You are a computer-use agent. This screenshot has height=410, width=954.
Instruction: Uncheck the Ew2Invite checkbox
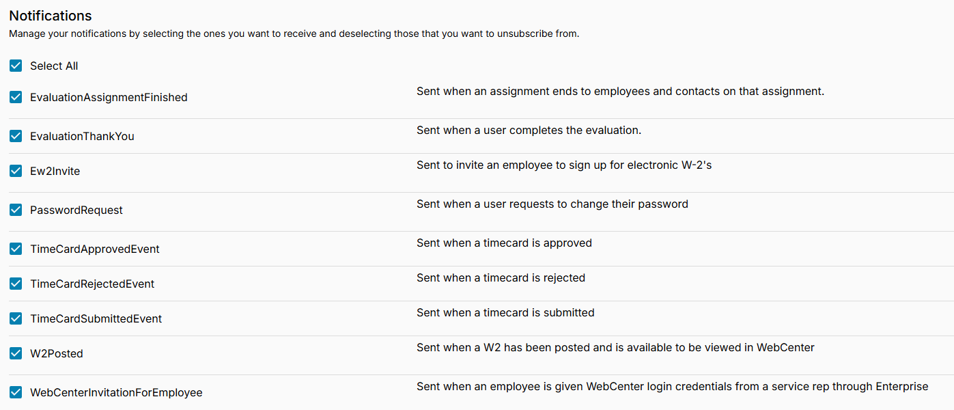(16, 171)
